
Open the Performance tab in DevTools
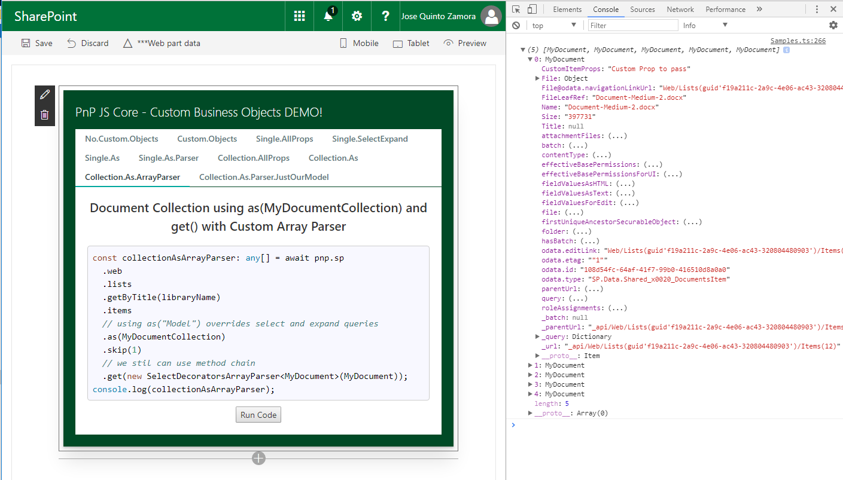tap(725, 9)
